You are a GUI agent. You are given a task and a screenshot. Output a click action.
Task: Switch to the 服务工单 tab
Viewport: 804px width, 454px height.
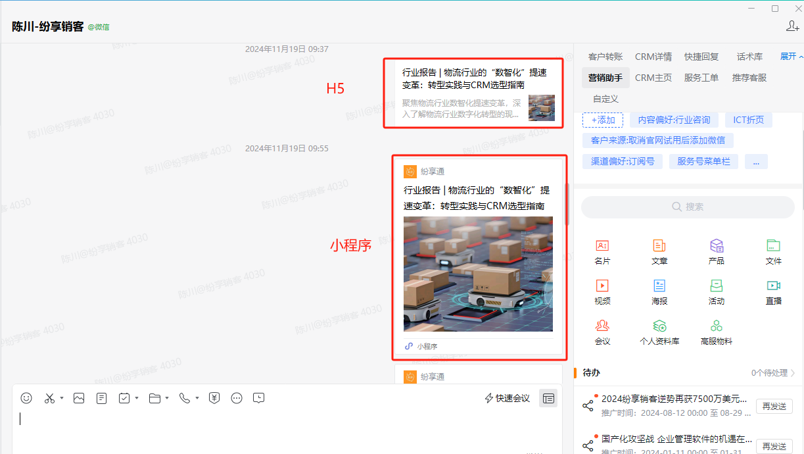tap(701, 78)
